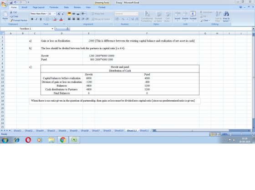Open the Drawing Tools Format tab
255x190 pixels.
(x=102, y=7)
